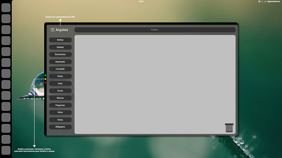Select the Séries folder

point(60,112)
